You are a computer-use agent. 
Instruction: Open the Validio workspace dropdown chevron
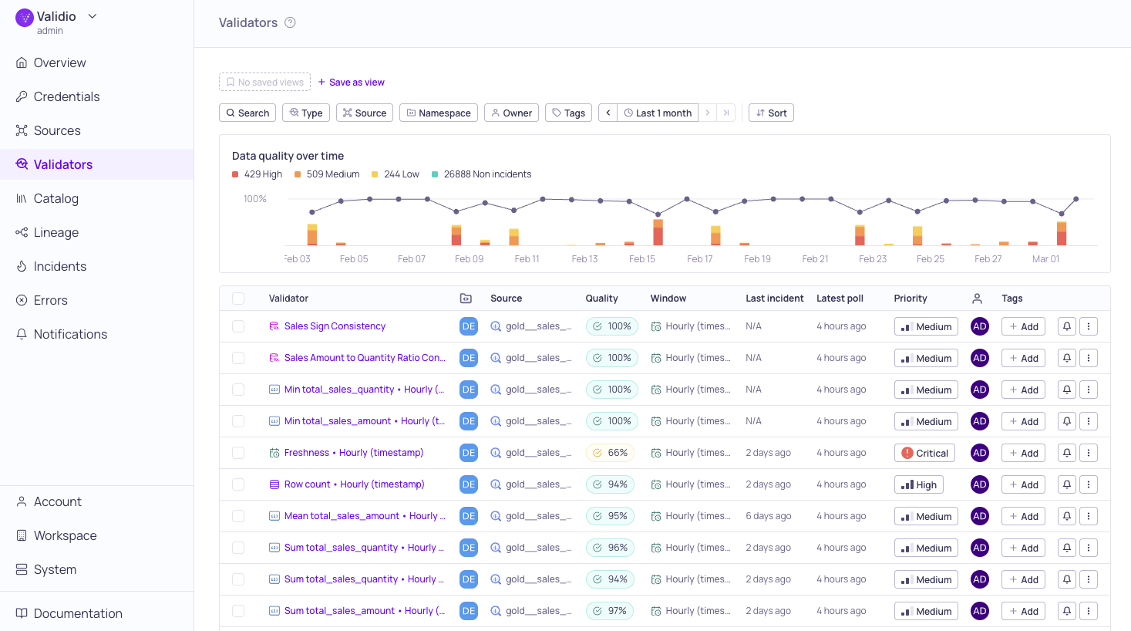tap(93, 16)
